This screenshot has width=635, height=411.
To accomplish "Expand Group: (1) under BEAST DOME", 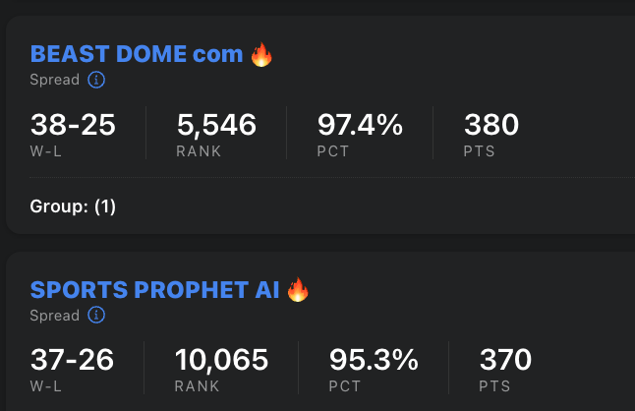I will coord(73,206).
